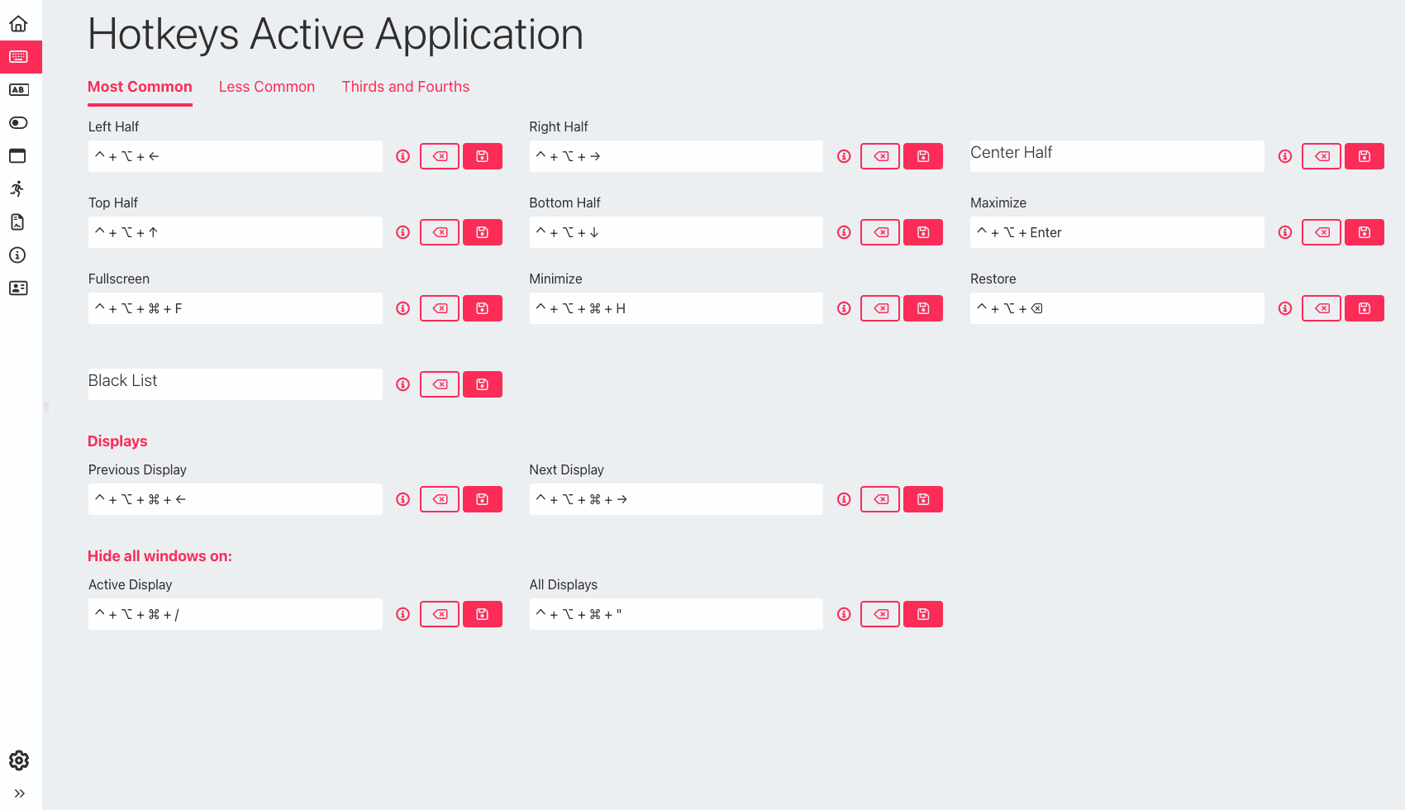Save the Fullscreen hotkey
The height and width of the screenshot is (810, 1405).
coord(483,308)
